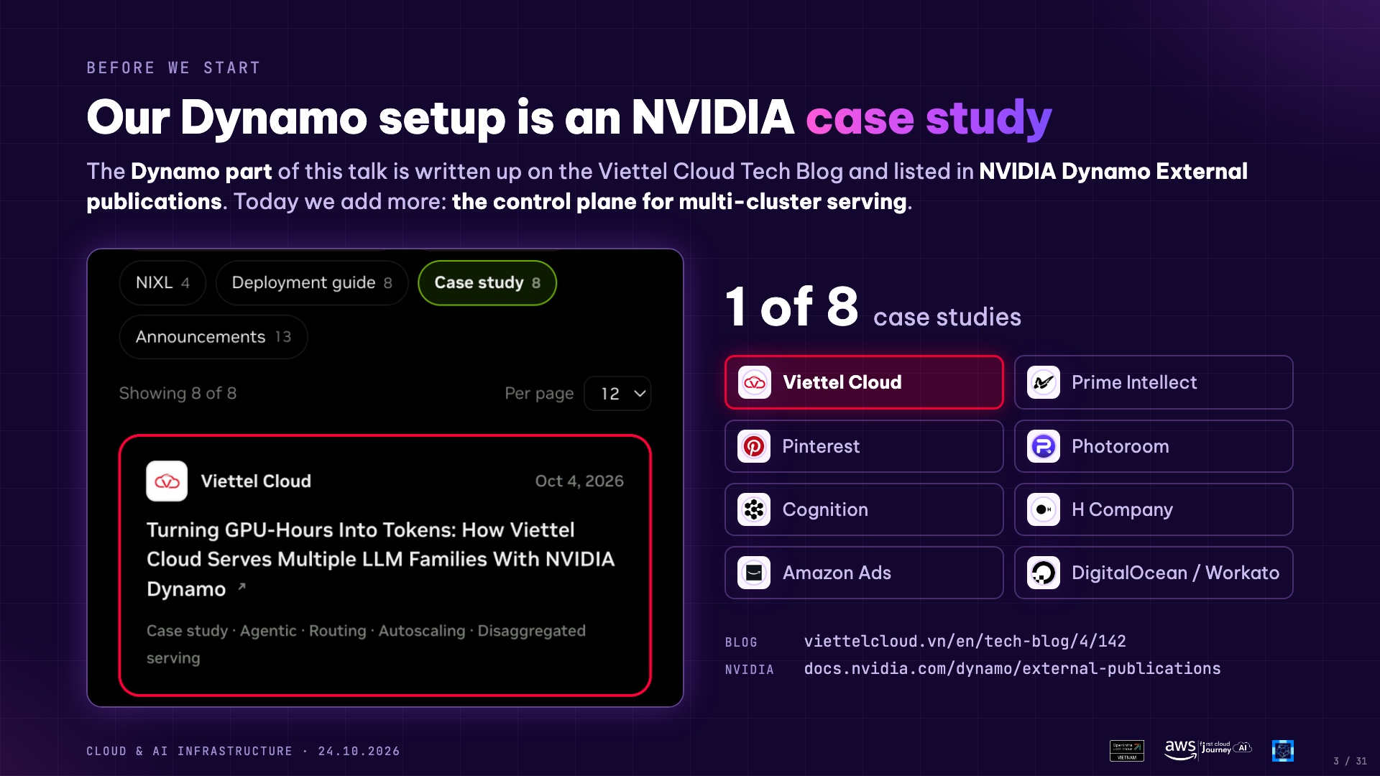Click the Viettel Cloud logo in the case studies grid
This screenshot has width=1380, height=776.
(755, 382)
